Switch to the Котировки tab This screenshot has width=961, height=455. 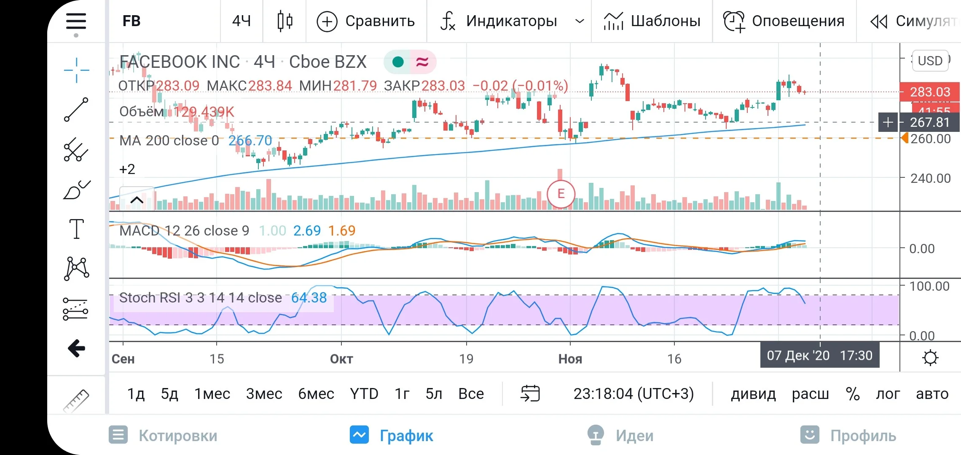tap(163, 436)
